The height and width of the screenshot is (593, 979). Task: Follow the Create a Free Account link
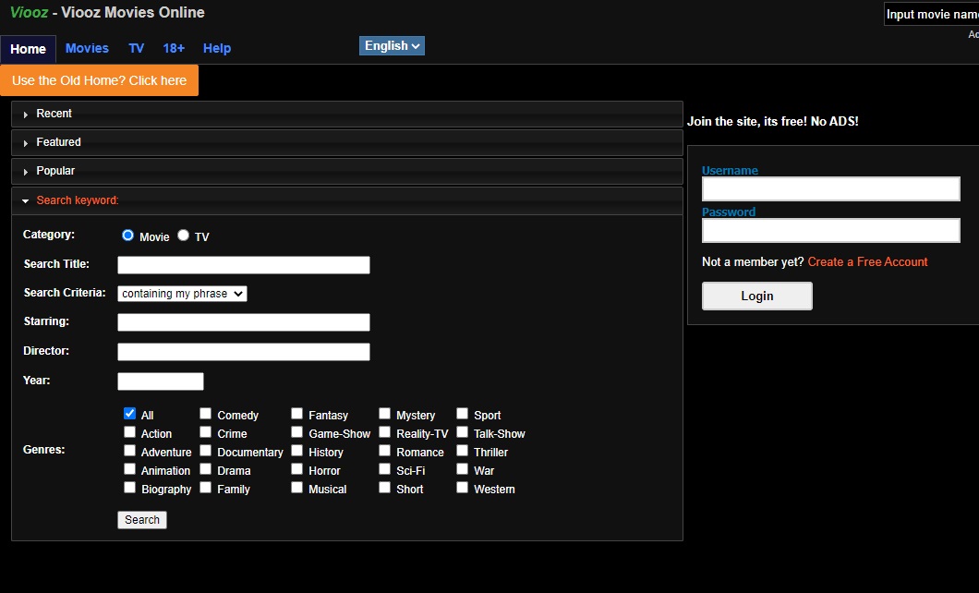pos(867,262)
